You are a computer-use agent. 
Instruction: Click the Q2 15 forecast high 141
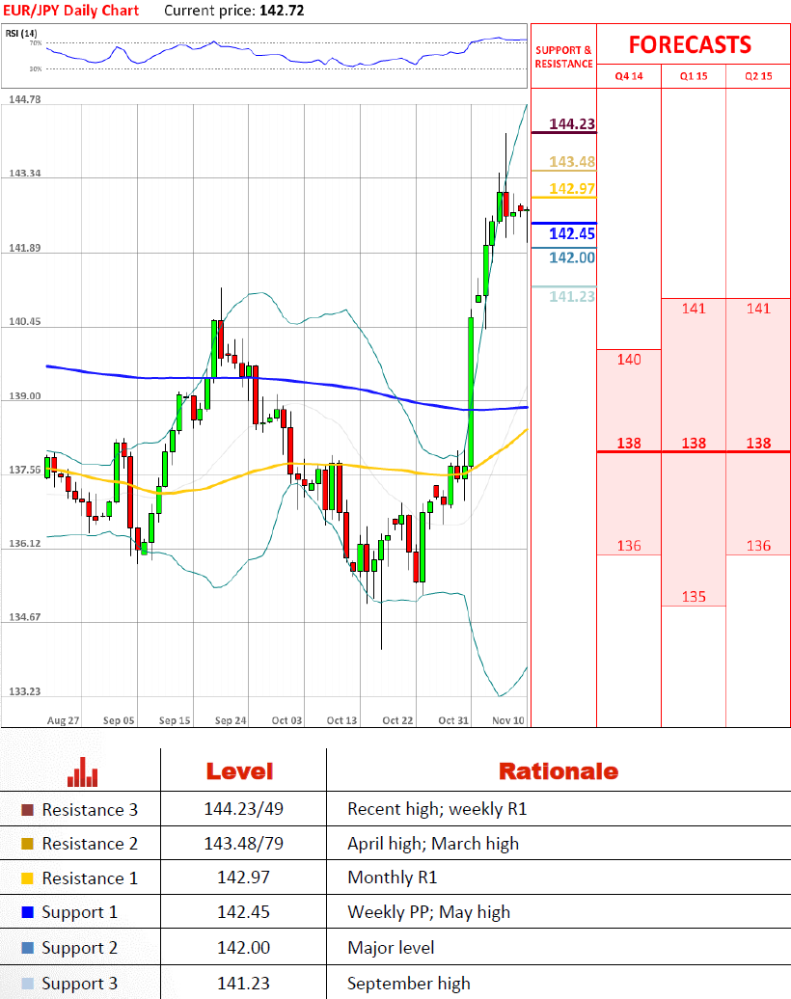[758, 309]
